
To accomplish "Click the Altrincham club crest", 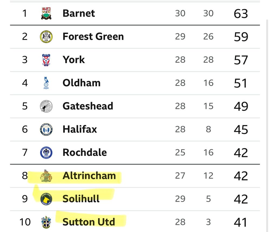I will click(x=46, y=176).
